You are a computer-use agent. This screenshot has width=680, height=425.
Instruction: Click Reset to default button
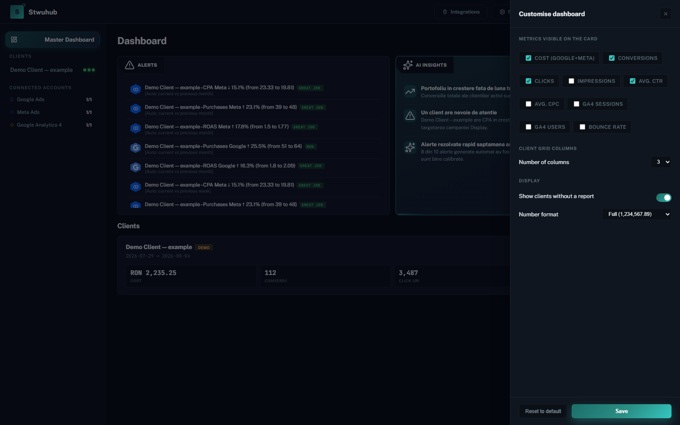[x=543, y=411]
